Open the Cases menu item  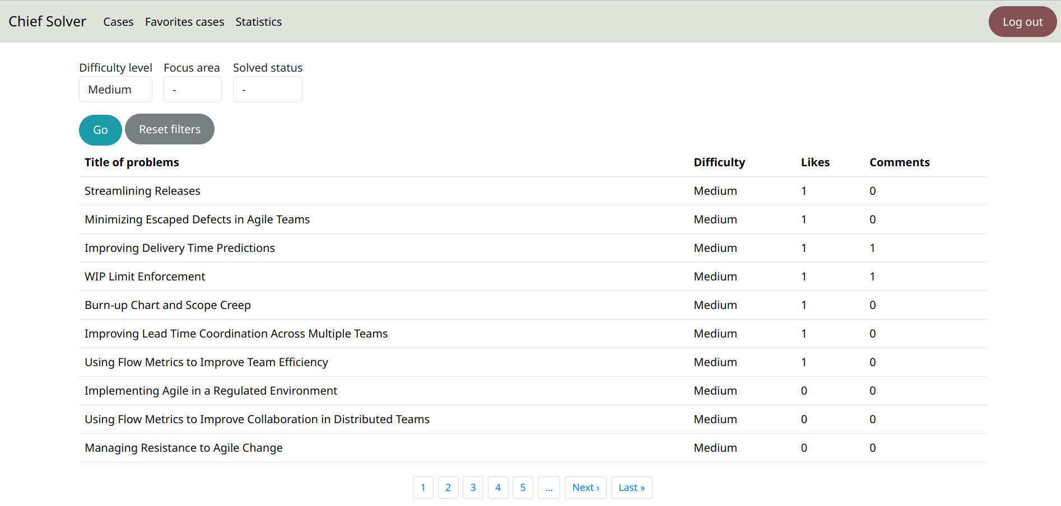[x=118, y=22]
